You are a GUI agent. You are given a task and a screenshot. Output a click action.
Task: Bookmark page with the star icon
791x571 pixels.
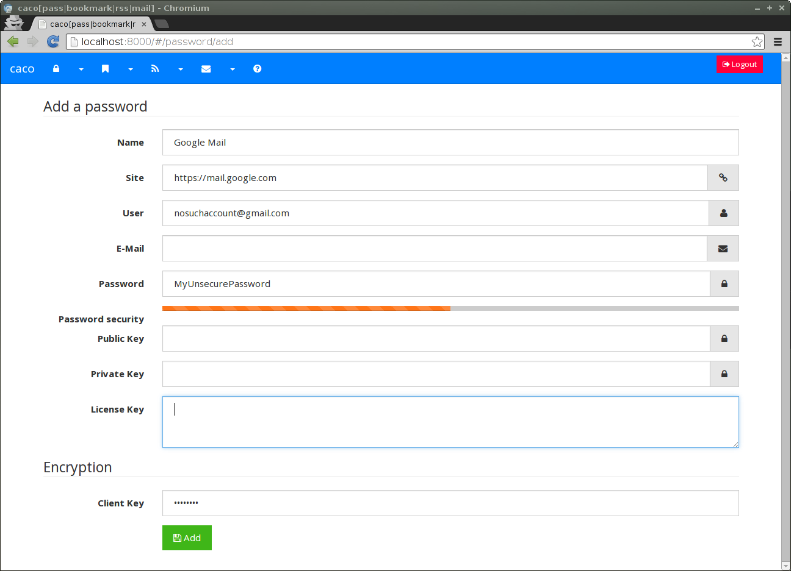pos(757,41)
